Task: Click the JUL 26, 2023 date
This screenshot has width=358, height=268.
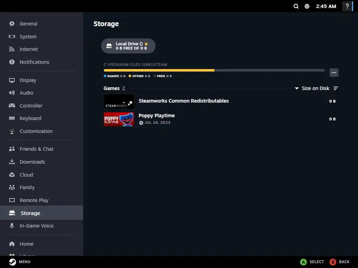Action: point(158,122)
